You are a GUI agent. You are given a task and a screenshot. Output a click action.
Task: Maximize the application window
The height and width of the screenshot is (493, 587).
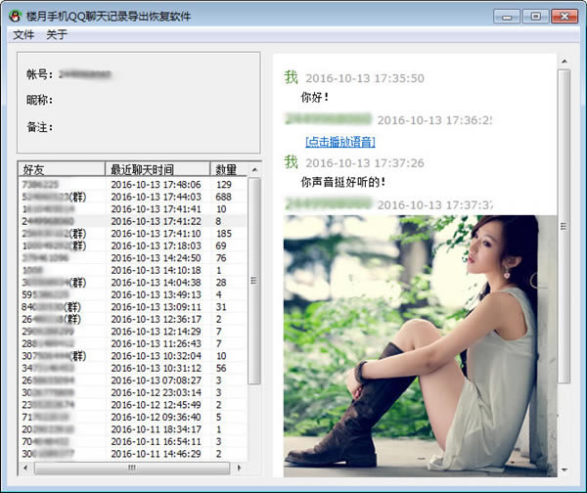[x=535, y=16]
